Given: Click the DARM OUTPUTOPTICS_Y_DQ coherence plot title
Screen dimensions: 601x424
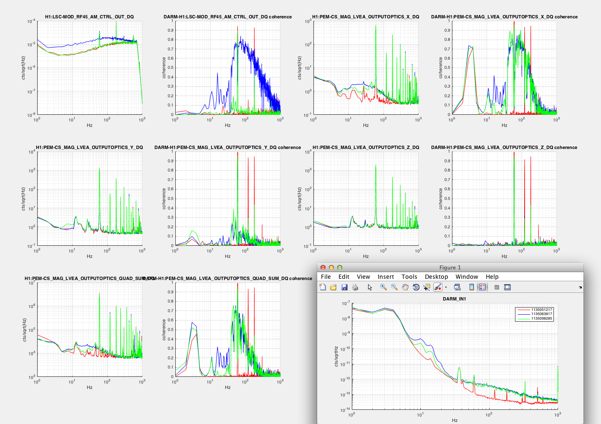Looking at the screenshot, I should [227, 147].
